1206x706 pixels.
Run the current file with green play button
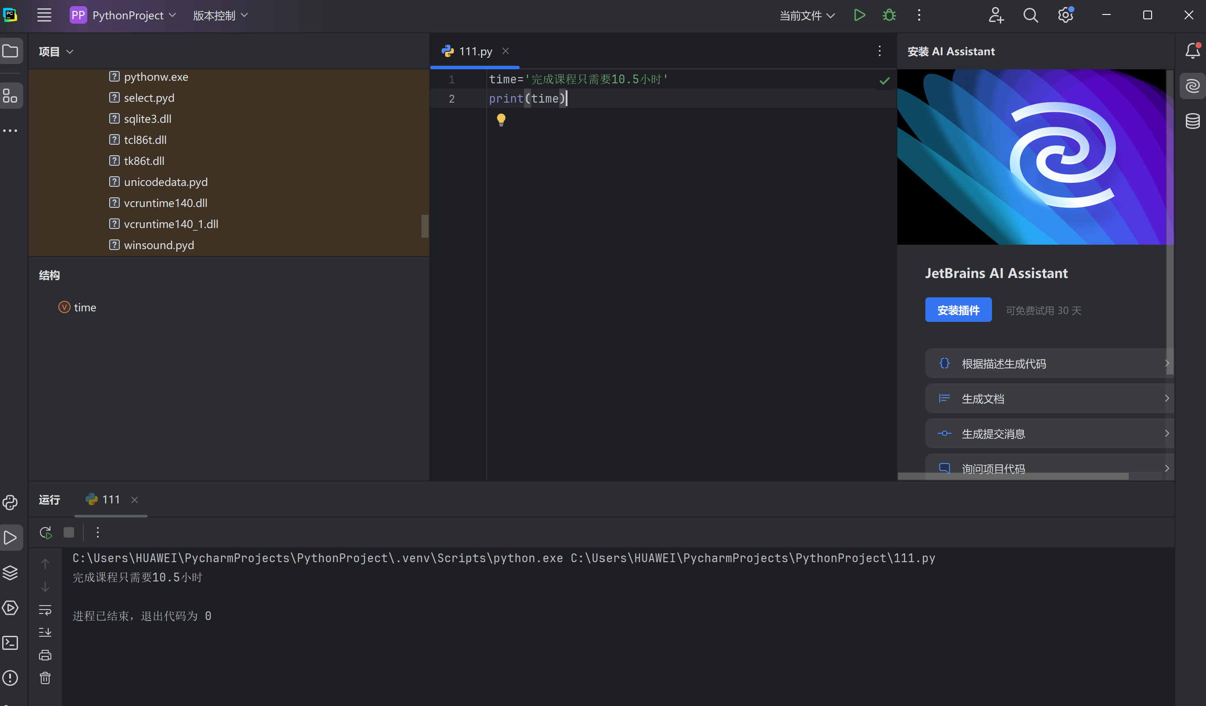(859, 15)
